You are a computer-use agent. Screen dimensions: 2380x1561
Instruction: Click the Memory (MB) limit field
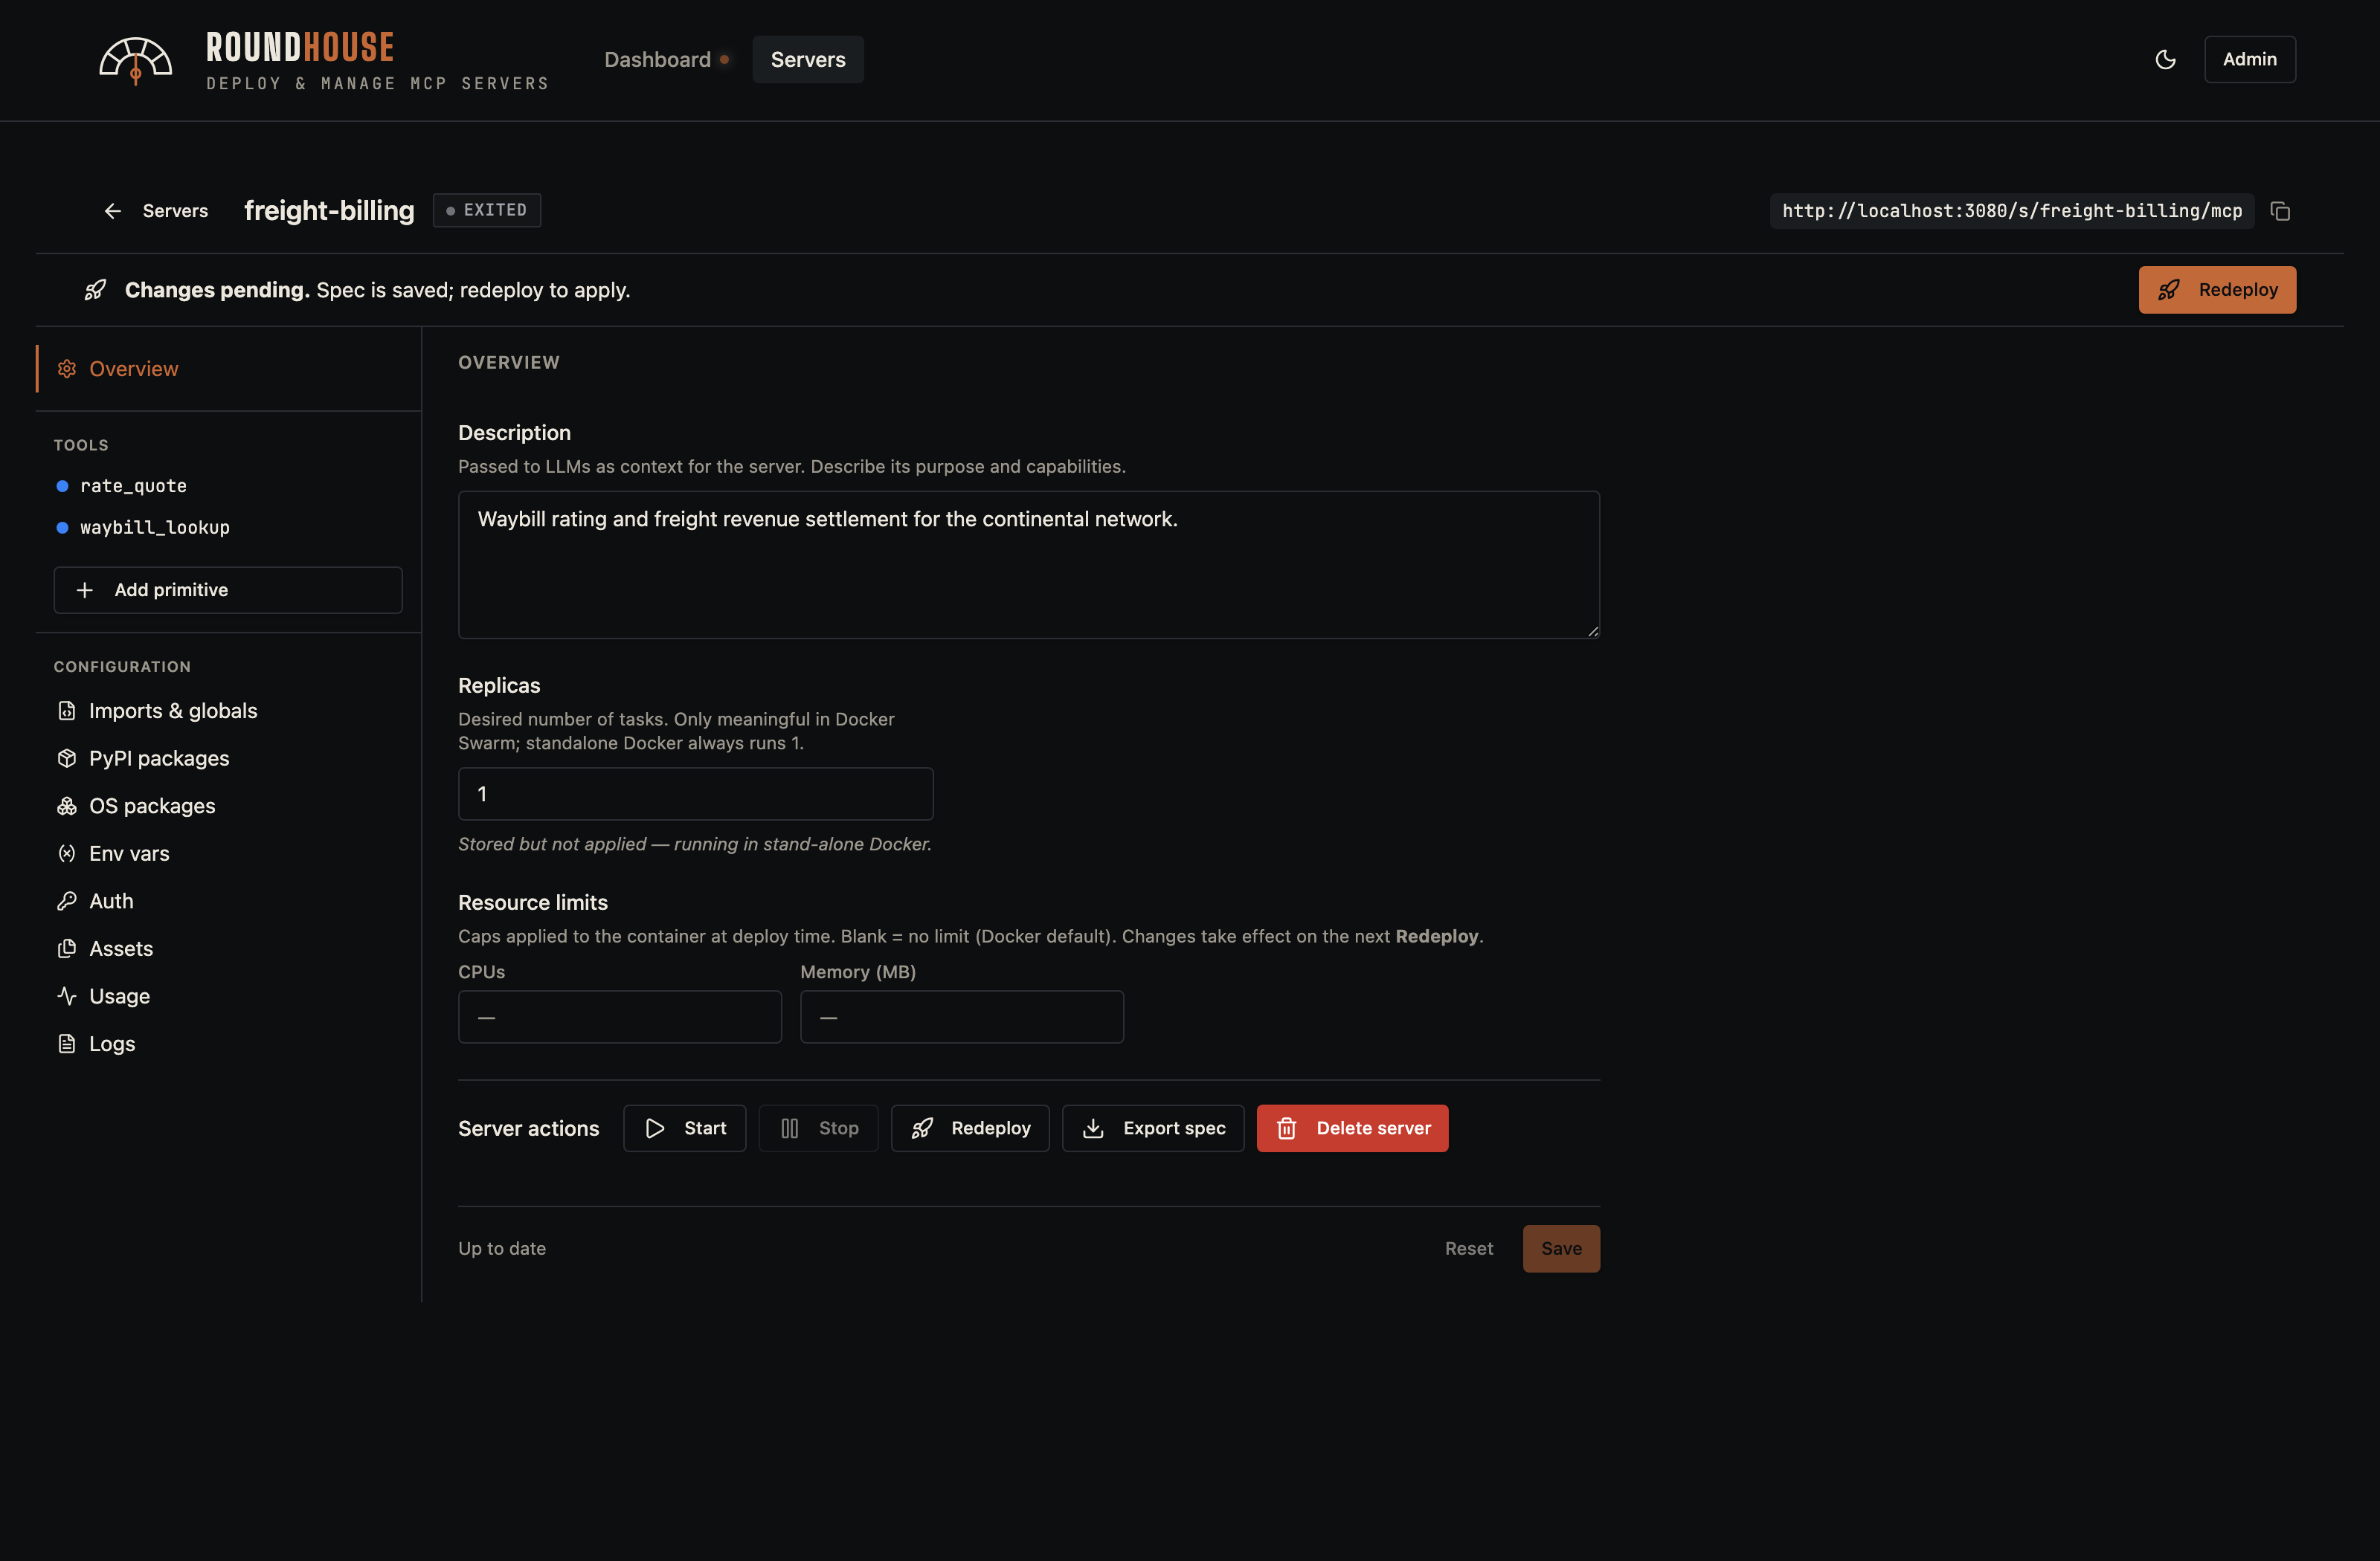coord(961,1016)
